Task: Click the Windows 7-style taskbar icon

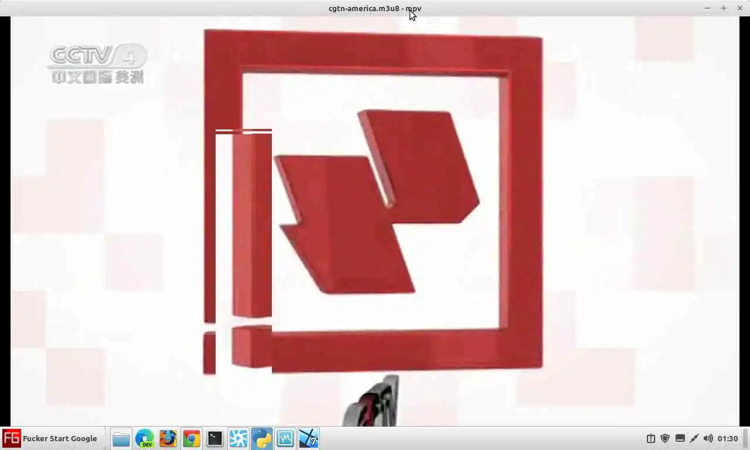Action: point(309,438)
